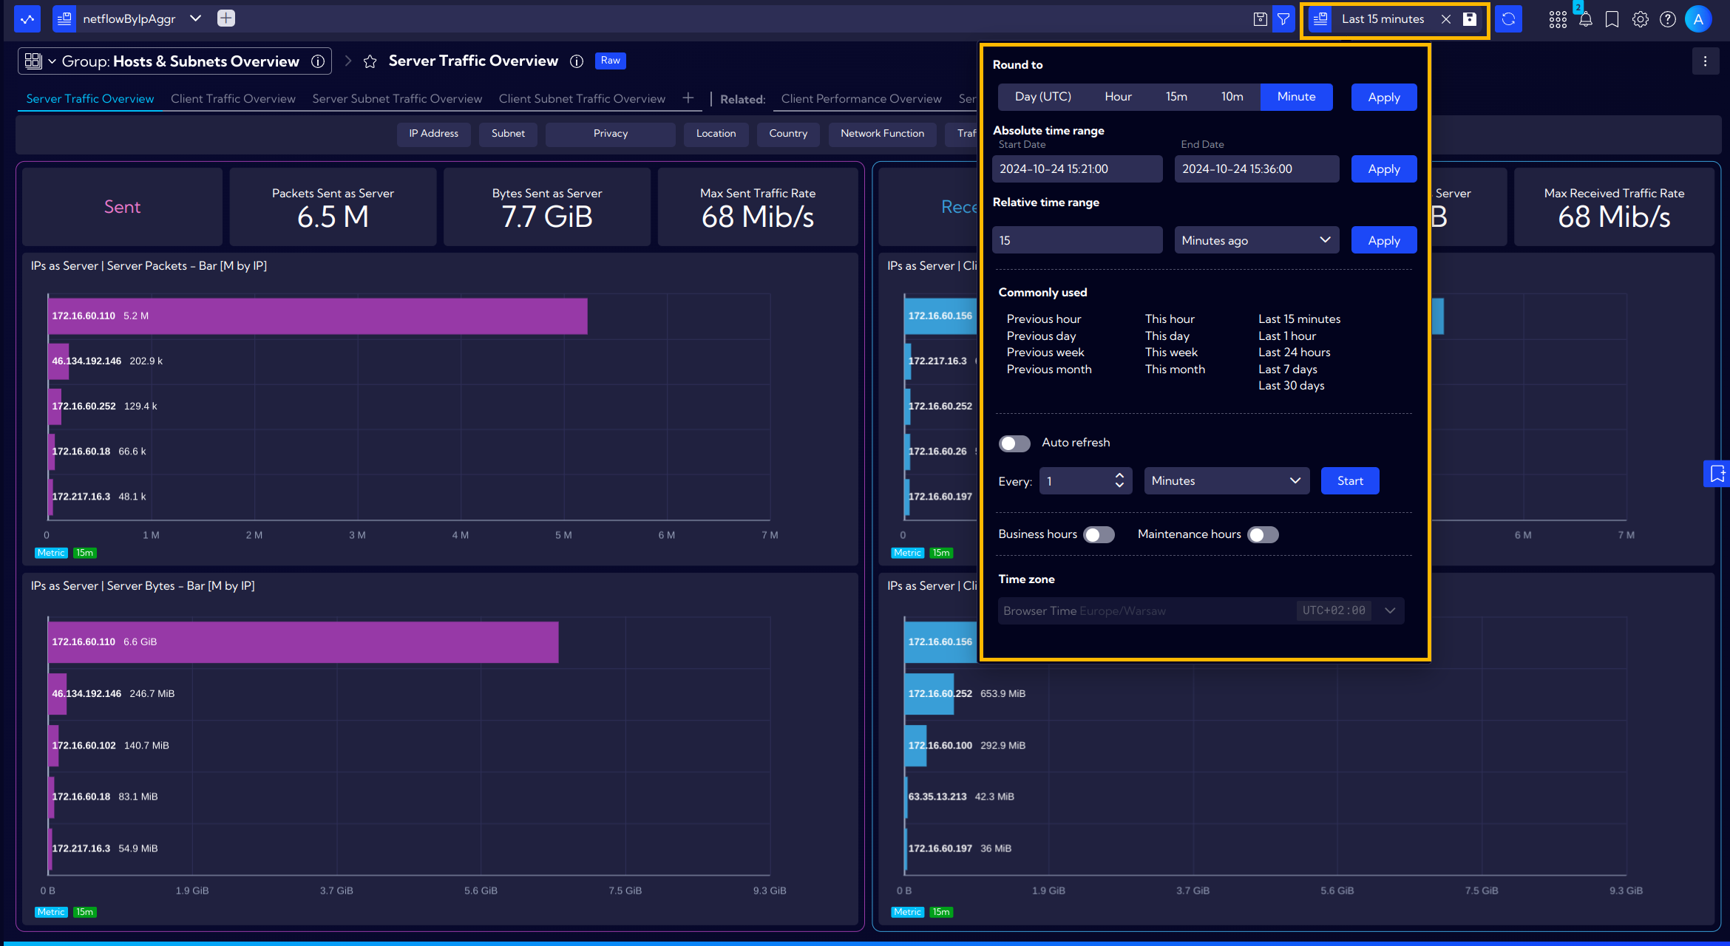Start auto refresh

(x=1350, y=481)
